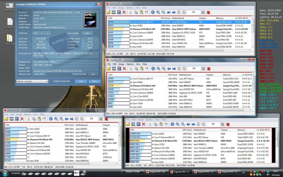This screenshot has height=177, width=283.
Task: Zoom in using magnifier in Capture.JPG window
Action: pos(158,12)
